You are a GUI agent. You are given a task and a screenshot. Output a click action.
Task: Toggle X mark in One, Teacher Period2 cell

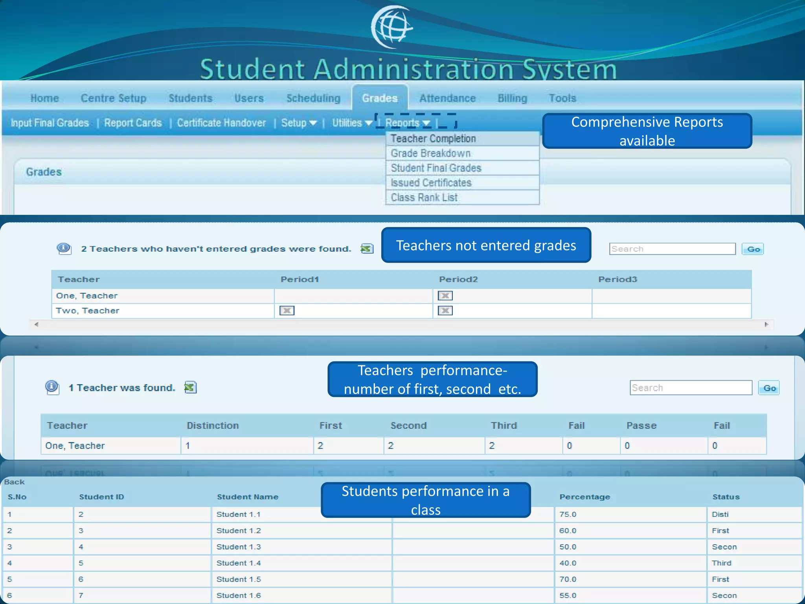pyautogui.click(x=445, y=296)
